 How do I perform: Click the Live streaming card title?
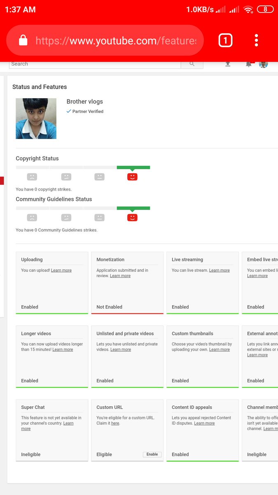(x=187, y=259)
